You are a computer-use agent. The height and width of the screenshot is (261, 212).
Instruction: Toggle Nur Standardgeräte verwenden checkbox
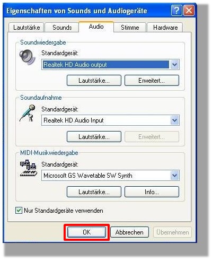[x=19, y=211]
